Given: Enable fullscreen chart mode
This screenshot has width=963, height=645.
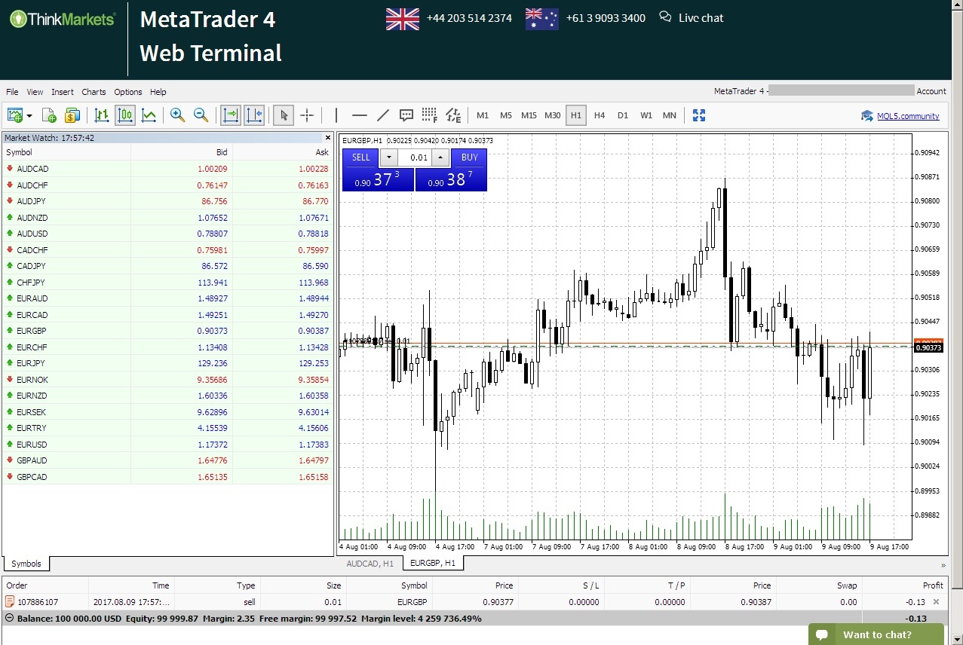Looking at the screenshot, I should pos(698,115).
